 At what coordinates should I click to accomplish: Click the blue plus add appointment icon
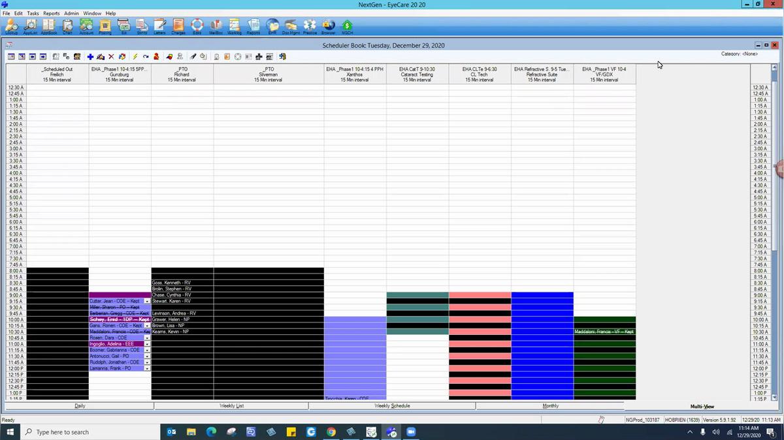pos(90,57)
